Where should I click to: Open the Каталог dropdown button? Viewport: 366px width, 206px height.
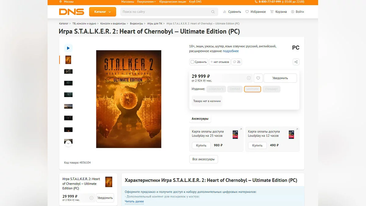(102, 12)
